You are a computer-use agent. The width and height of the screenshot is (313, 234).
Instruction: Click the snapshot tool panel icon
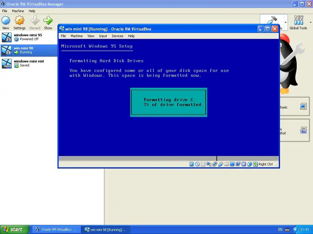303,130
